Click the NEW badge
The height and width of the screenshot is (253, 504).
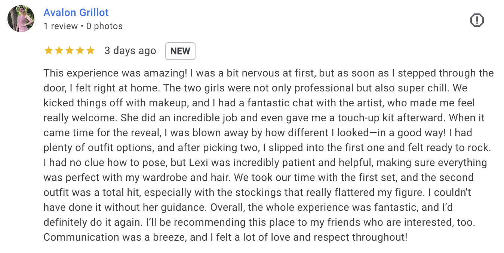(180, 51)
